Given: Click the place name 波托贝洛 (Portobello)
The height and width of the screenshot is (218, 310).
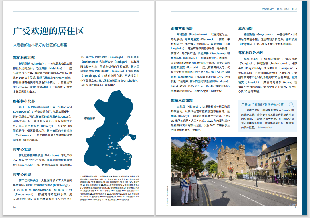Looking at the screenshot, I should tap(123, 80).
